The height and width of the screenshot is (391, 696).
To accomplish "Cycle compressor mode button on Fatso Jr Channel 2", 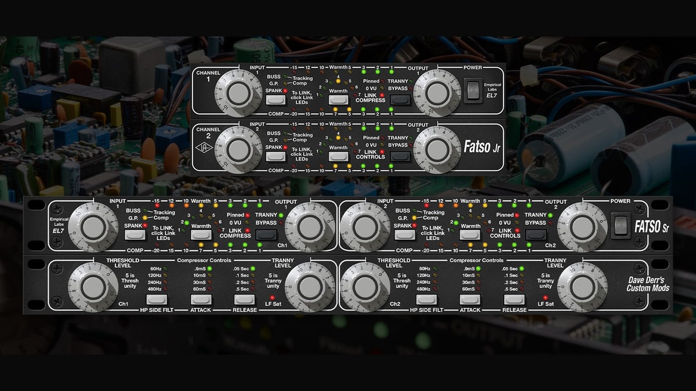I will tap(275, 156).
